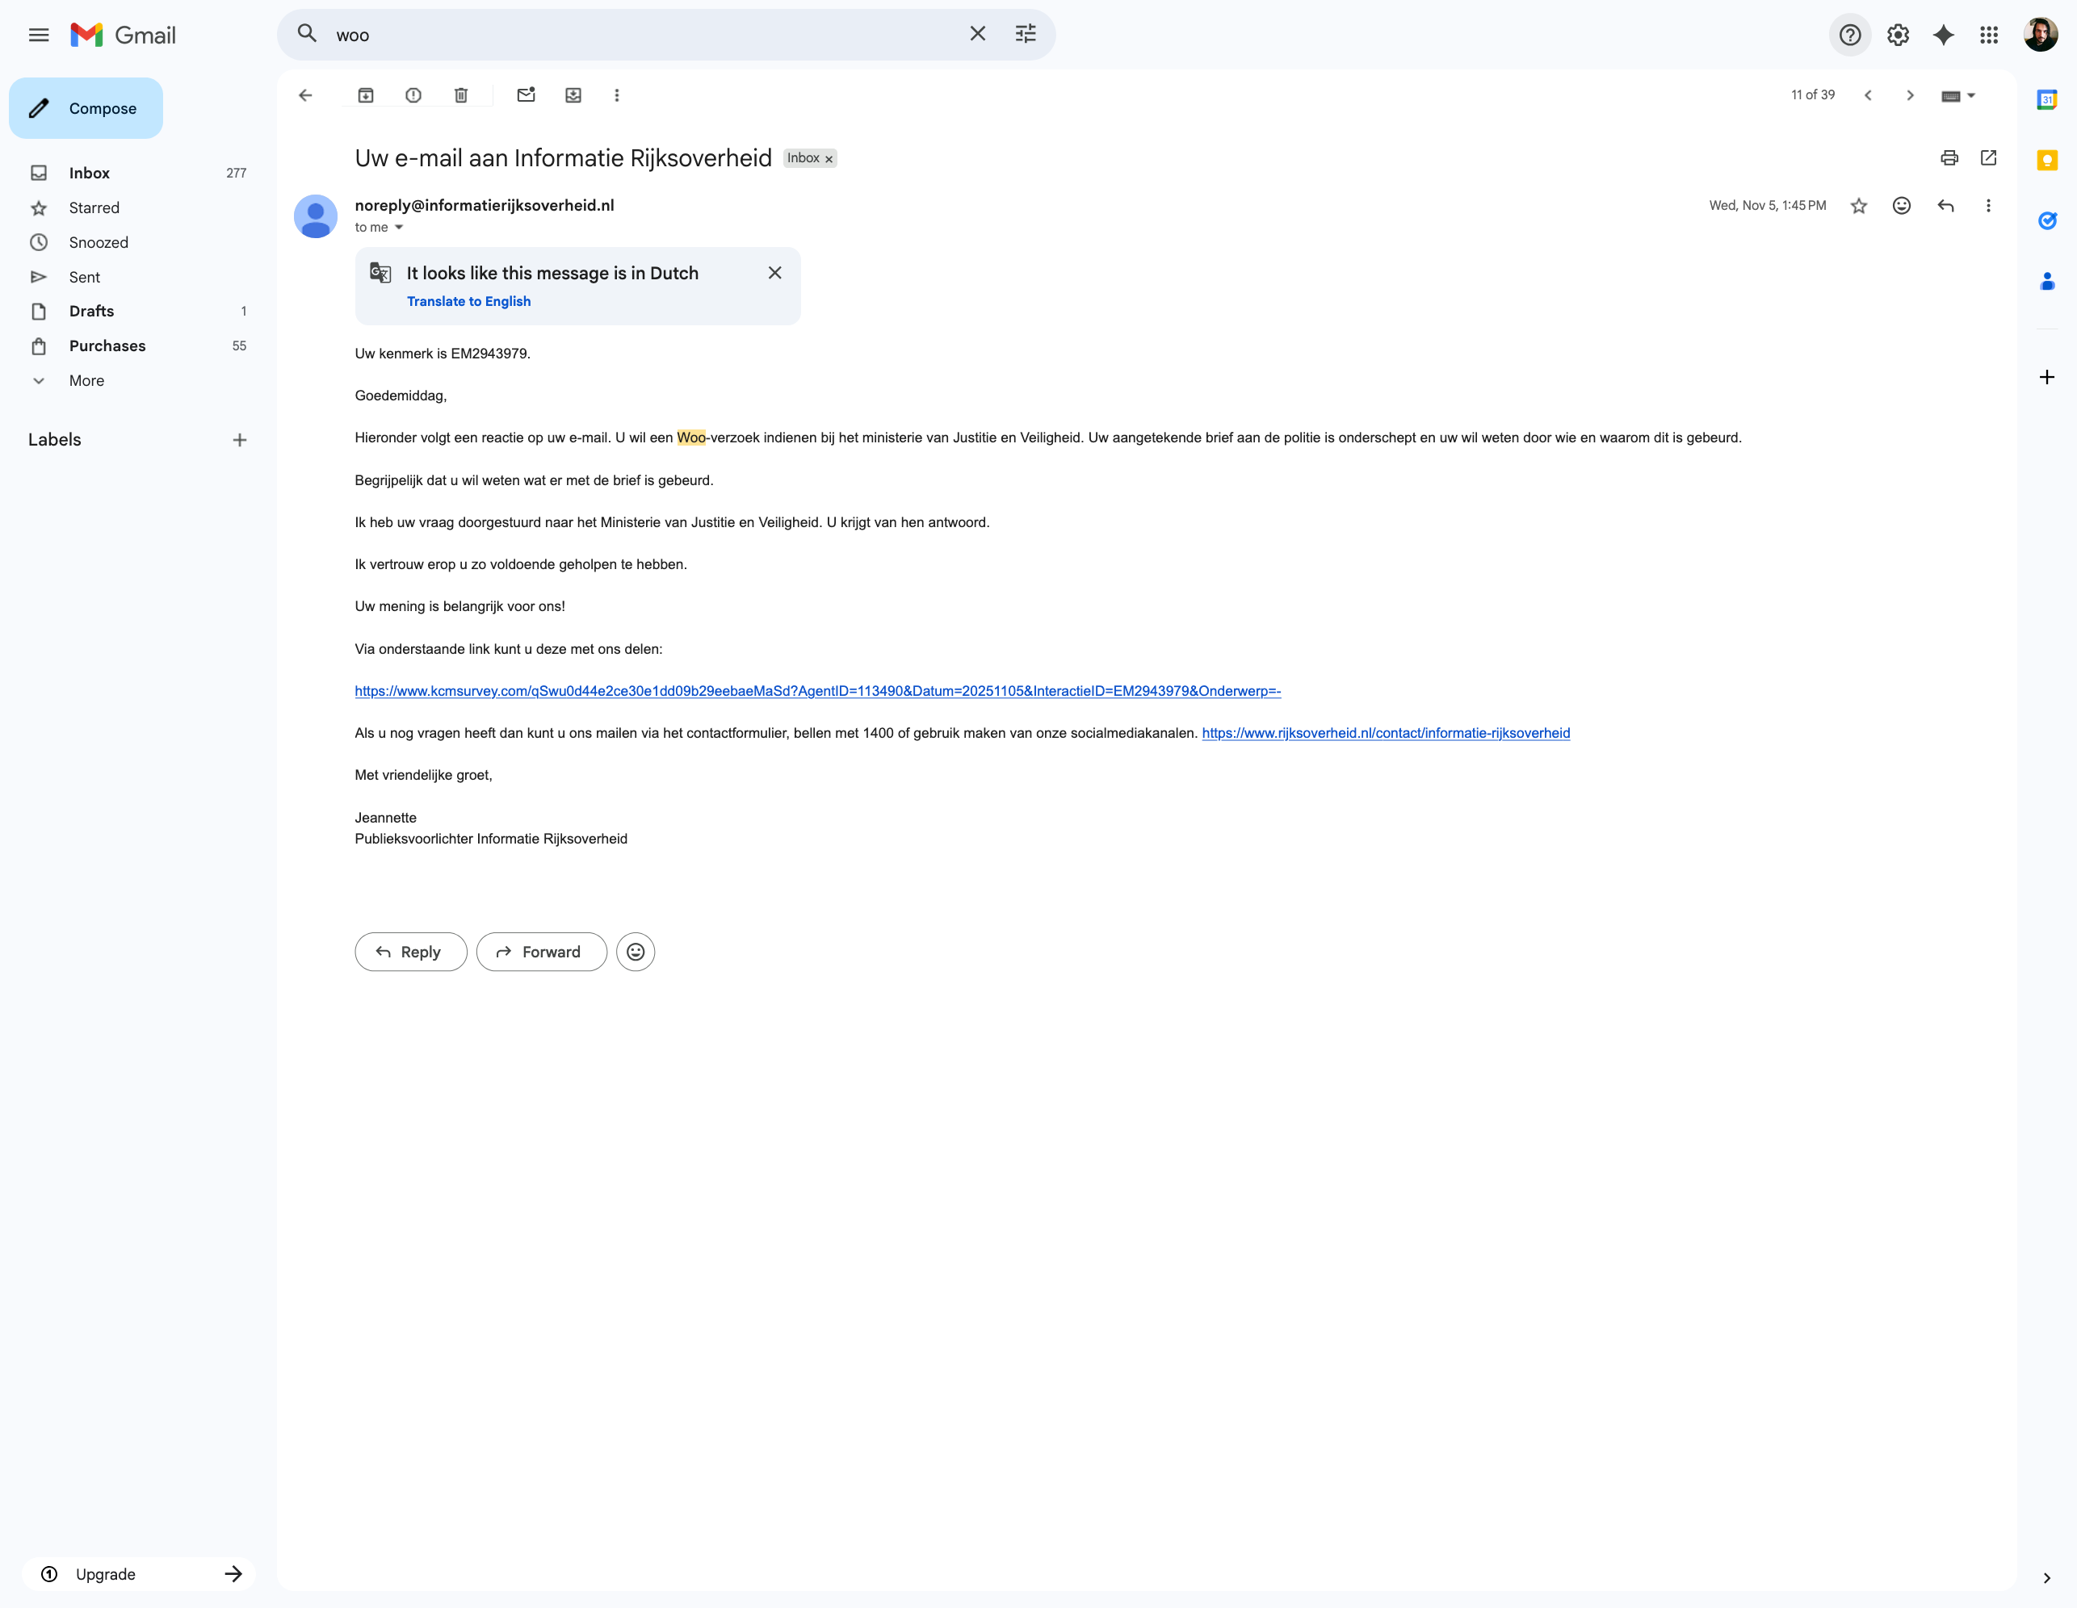
Task: Archive this email using the toolbar icon
Action: [365, 95]
